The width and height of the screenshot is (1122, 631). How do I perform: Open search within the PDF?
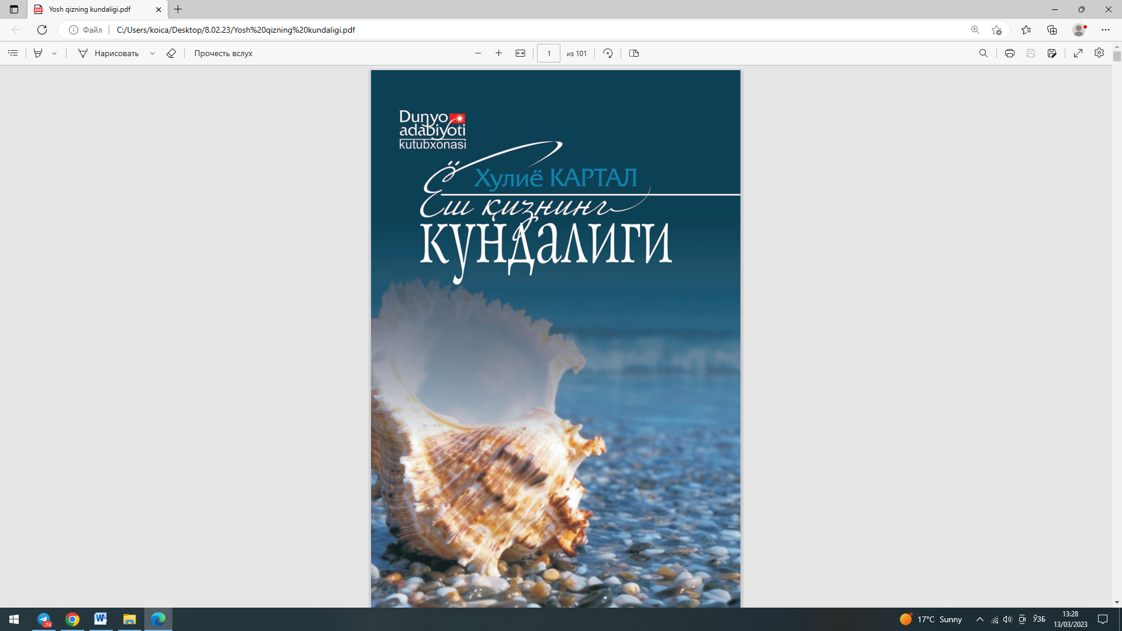(x=984, y=53)
